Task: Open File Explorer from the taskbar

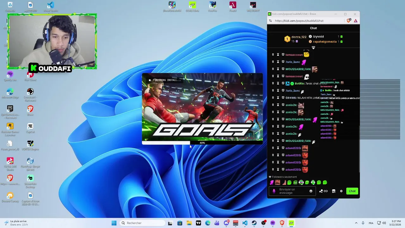Action: click(189, 223)
